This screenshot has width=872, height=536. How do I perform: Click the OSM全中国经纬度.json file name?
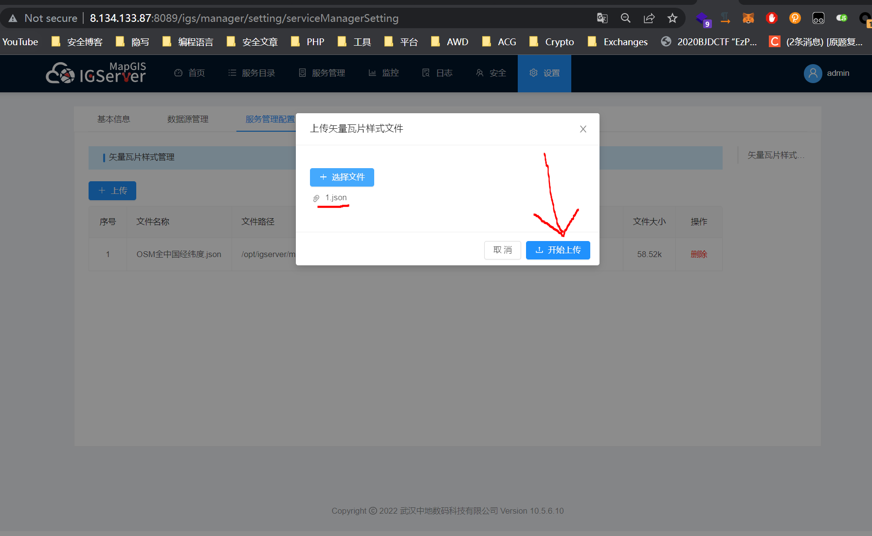tap(179, 254)
